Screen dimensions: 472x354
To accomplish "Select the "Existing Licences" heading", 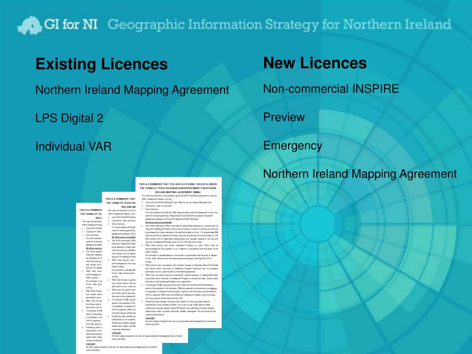I will pyautogui.click(x=101, y=64).
